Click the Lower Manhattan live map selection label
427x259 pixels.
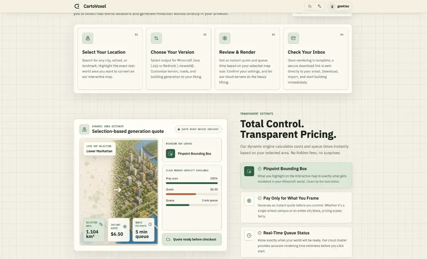tap(99, 149)
